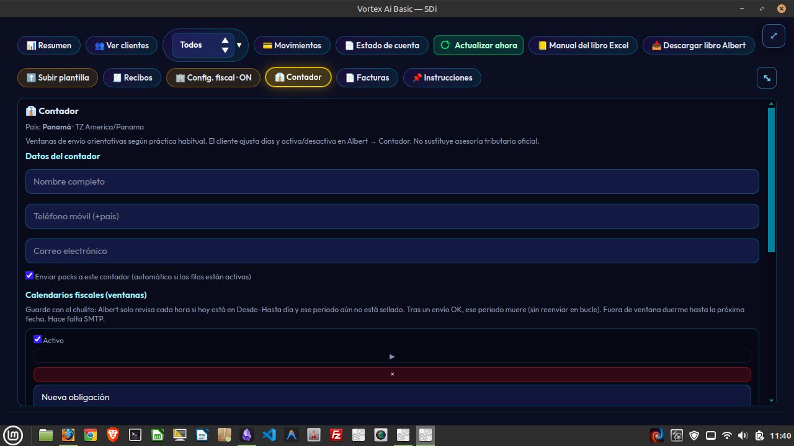The image size is (794, 446).
Task: Launch Visual Studio Code from taskbar
Action: (269, 435)
